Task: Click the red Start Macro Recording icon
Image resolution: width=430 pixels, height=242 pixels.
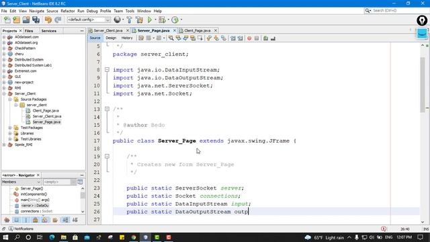Action: (x=249, y=38)
